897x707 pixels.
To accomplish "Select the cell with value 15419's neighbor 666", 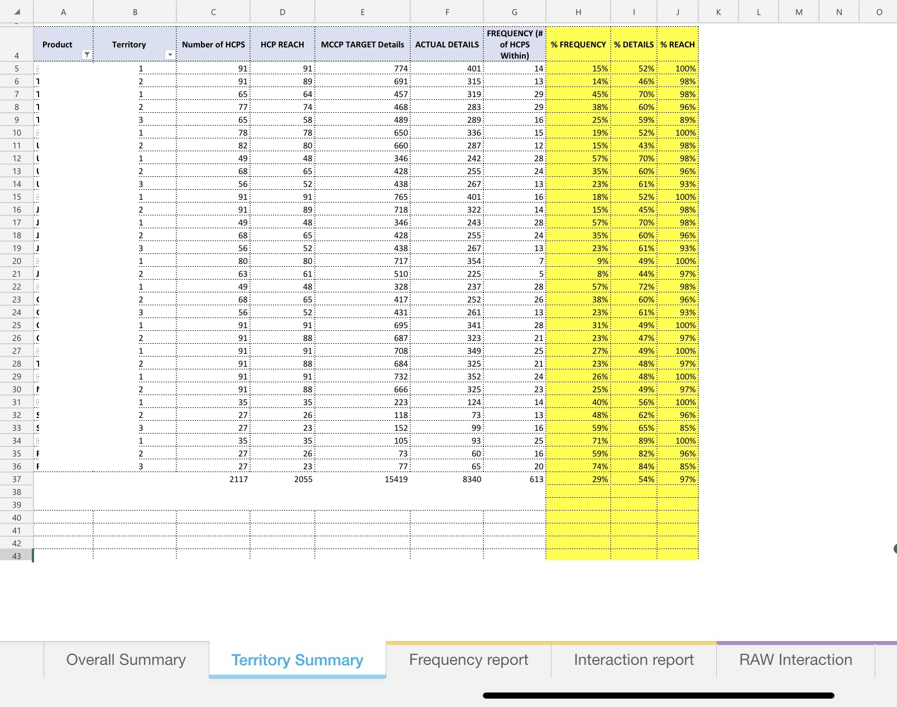I will tap(363, 389).
